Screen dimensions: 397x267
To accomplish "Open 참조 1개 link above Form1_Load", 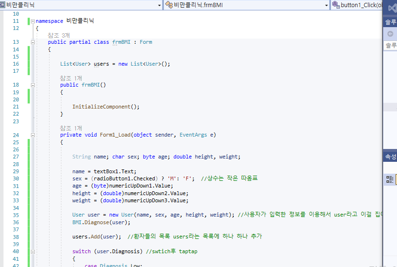I will coord(71,128).
